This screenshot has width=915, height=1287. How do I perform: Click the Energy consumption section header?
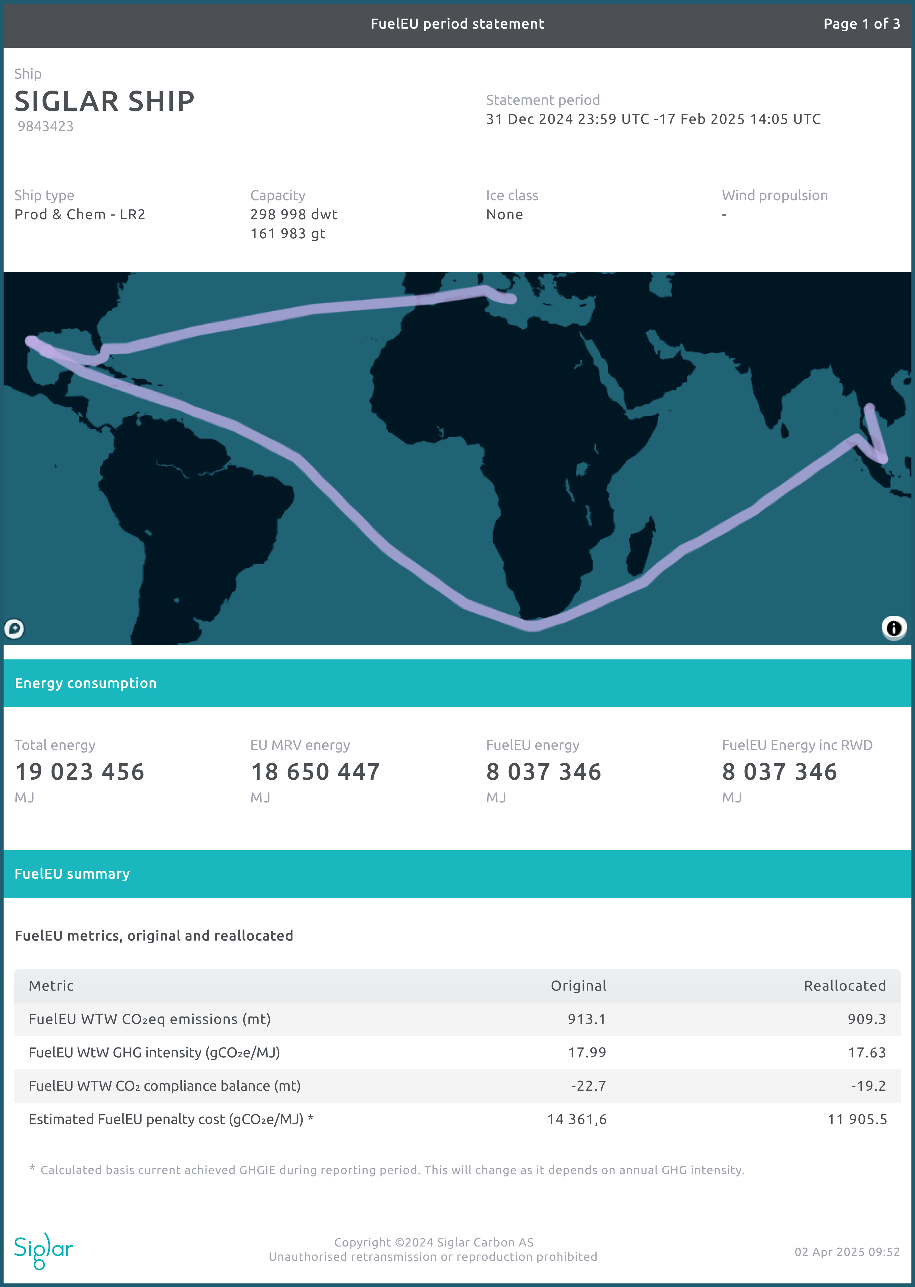[457, 683]
